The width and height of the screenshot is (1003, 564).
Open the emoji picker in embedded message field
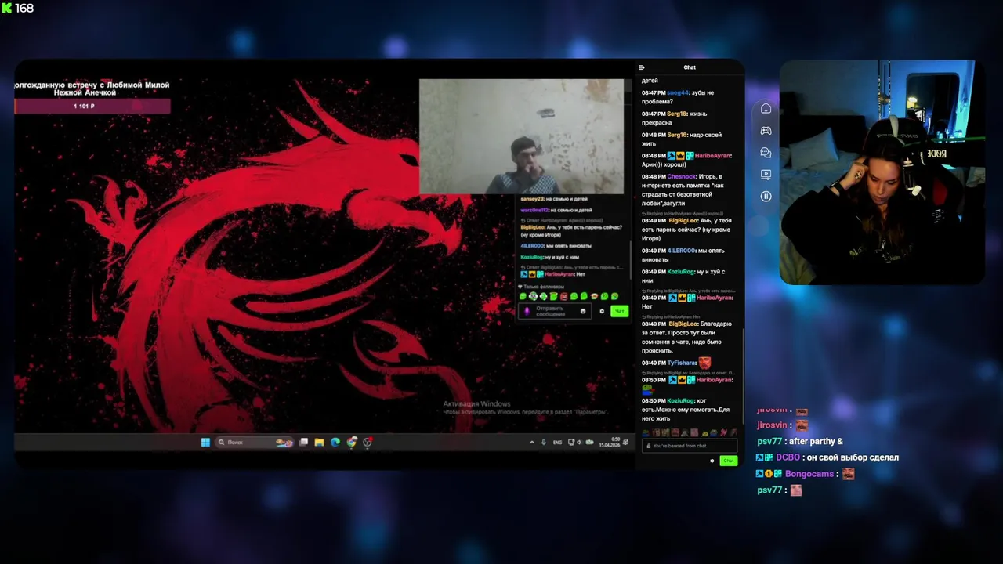[582, 311]
